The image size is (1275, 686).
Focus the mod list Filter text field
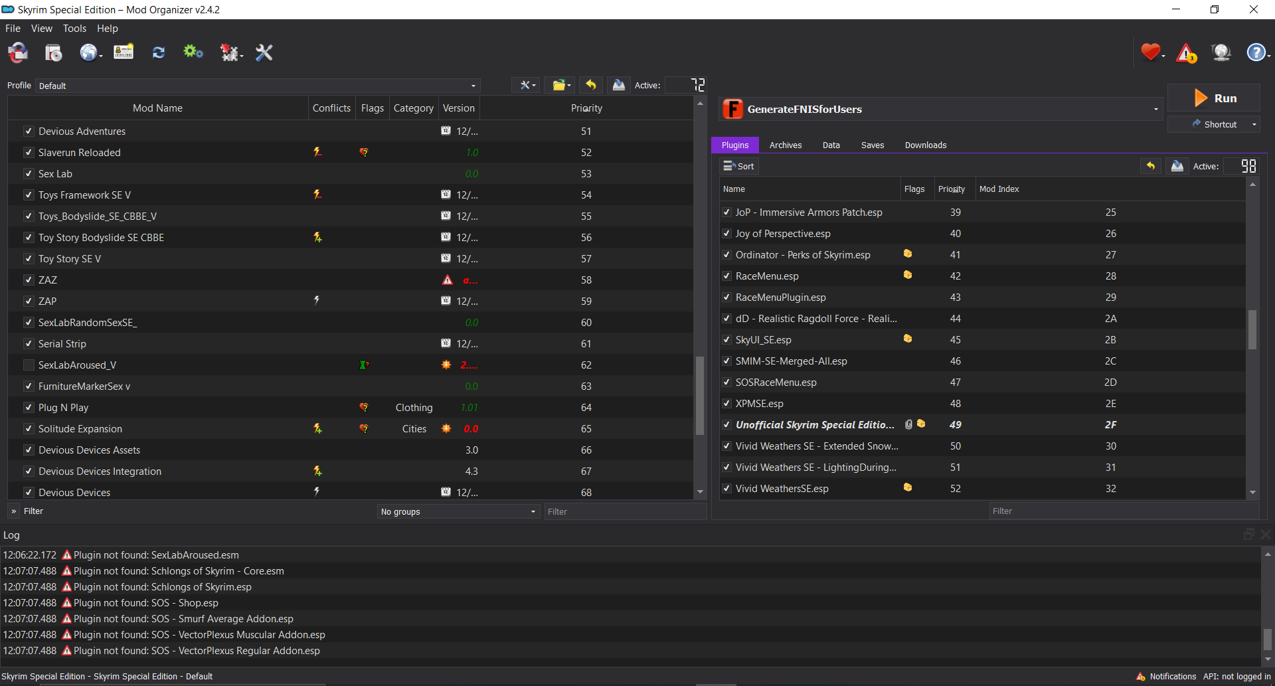tap(624, 511)
